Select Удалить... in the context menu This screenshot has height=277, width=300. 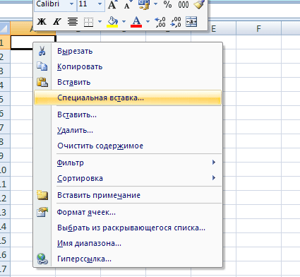pyautogui.click(x=128, y=130)
